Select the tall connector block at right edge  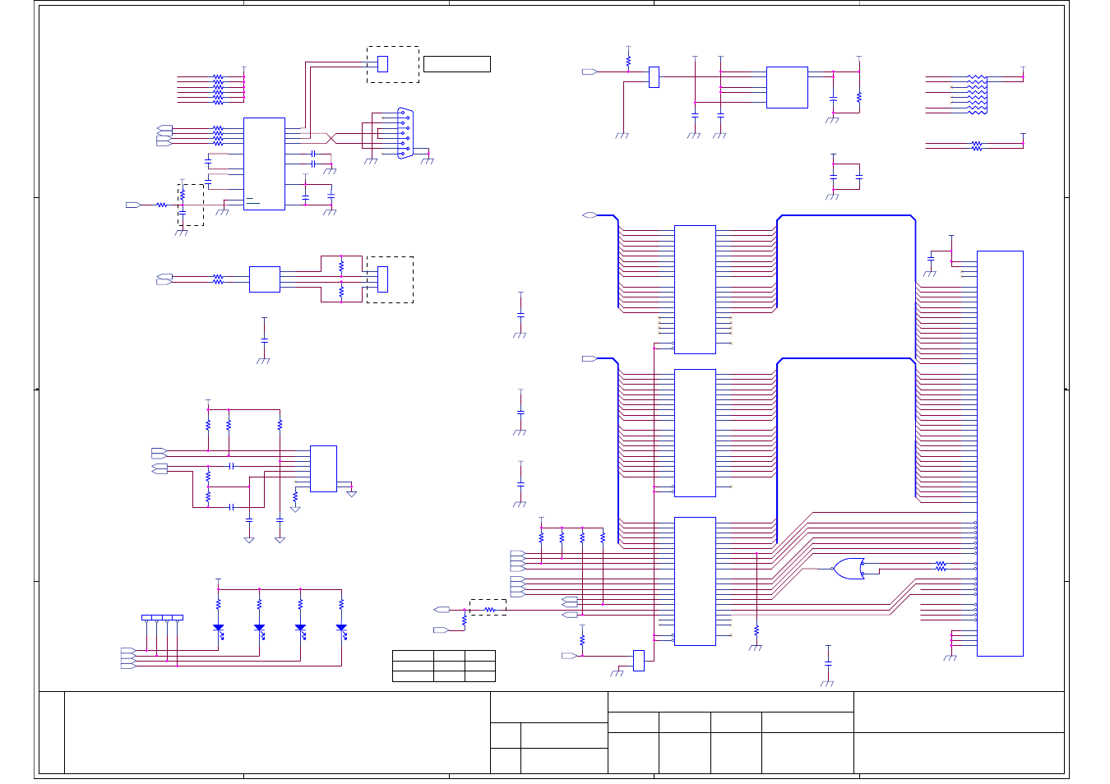(x=1000, y=454)
